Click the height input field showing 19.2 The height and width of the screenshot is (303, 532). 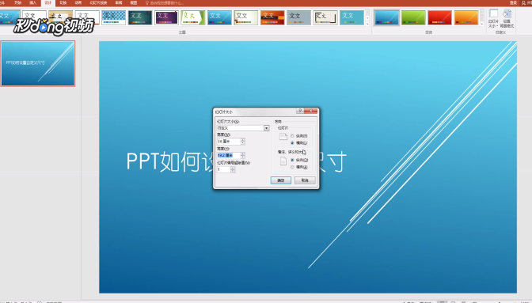229,155
